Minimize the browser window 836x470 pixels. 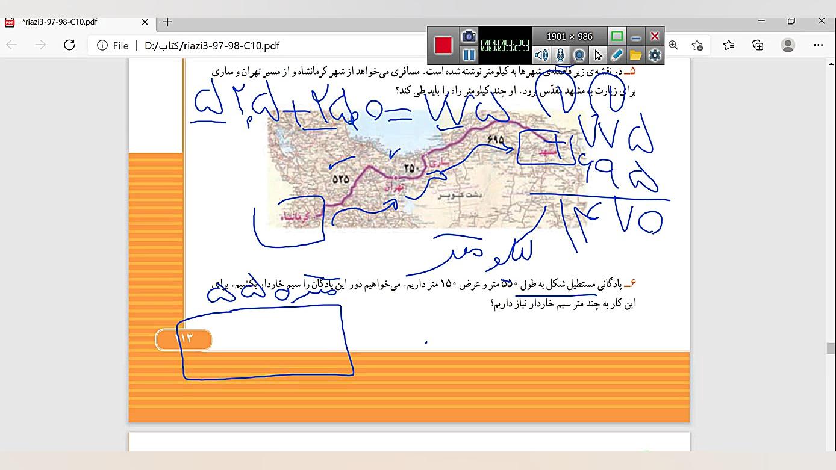pos(761,21)
